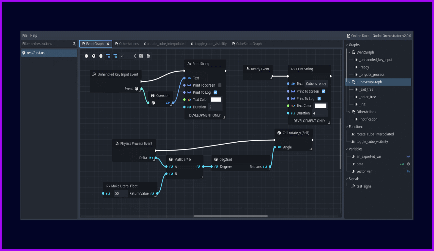
Task: Toggle grid visibility in graph toolbar
Action: coord(108,56)
